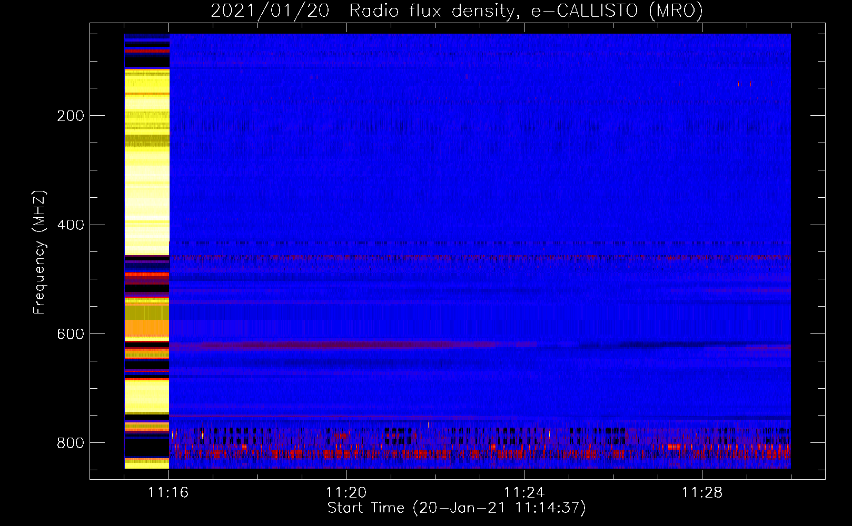Click the 800 frequency tick label
852x526 pixels.
tap(71, 443)
